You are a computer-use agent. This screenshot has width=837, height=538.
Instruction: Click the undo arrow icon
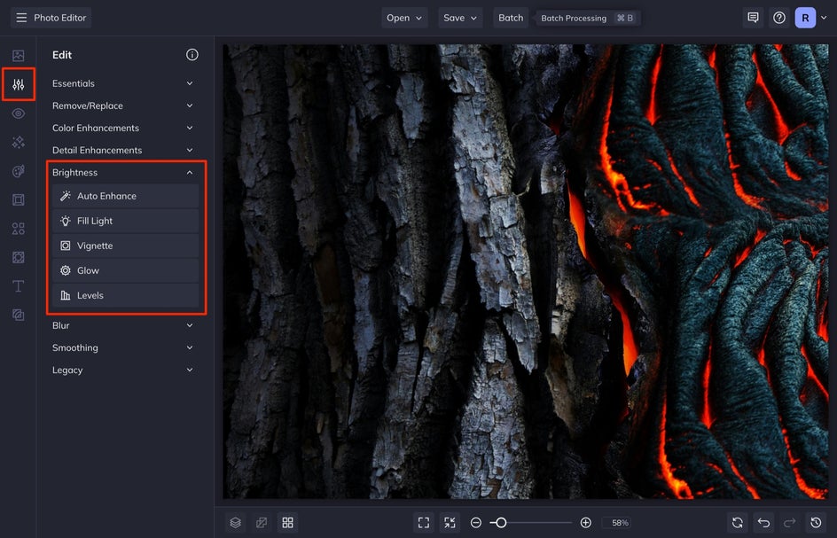pos(763,523)
